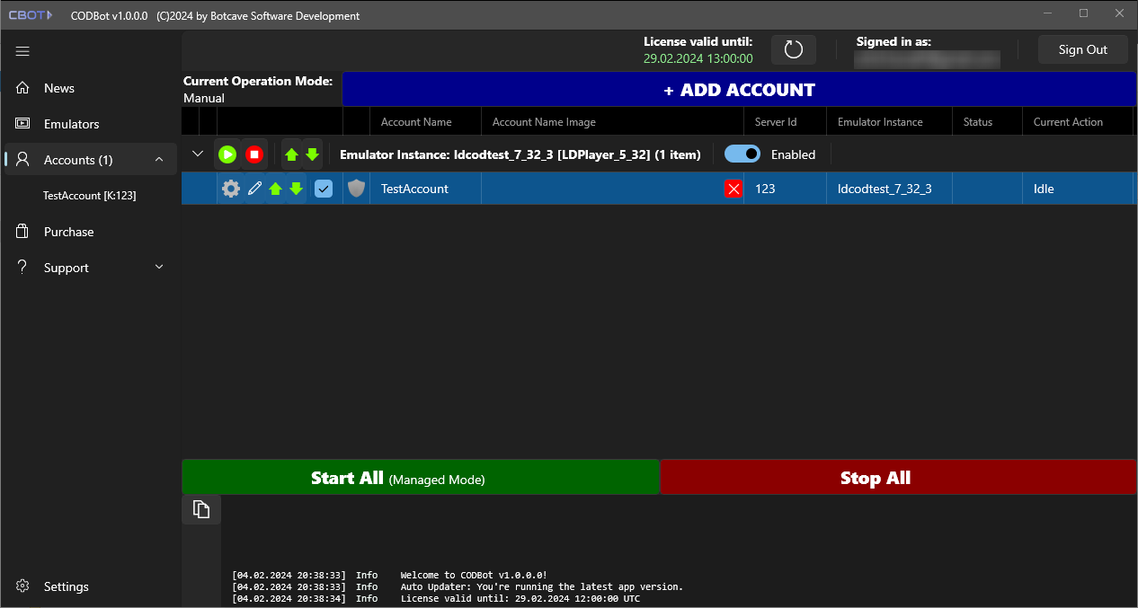The image size is (1138, 608).
Task: Stop the emulator instance with red stop button
Action: click(254, 154)
